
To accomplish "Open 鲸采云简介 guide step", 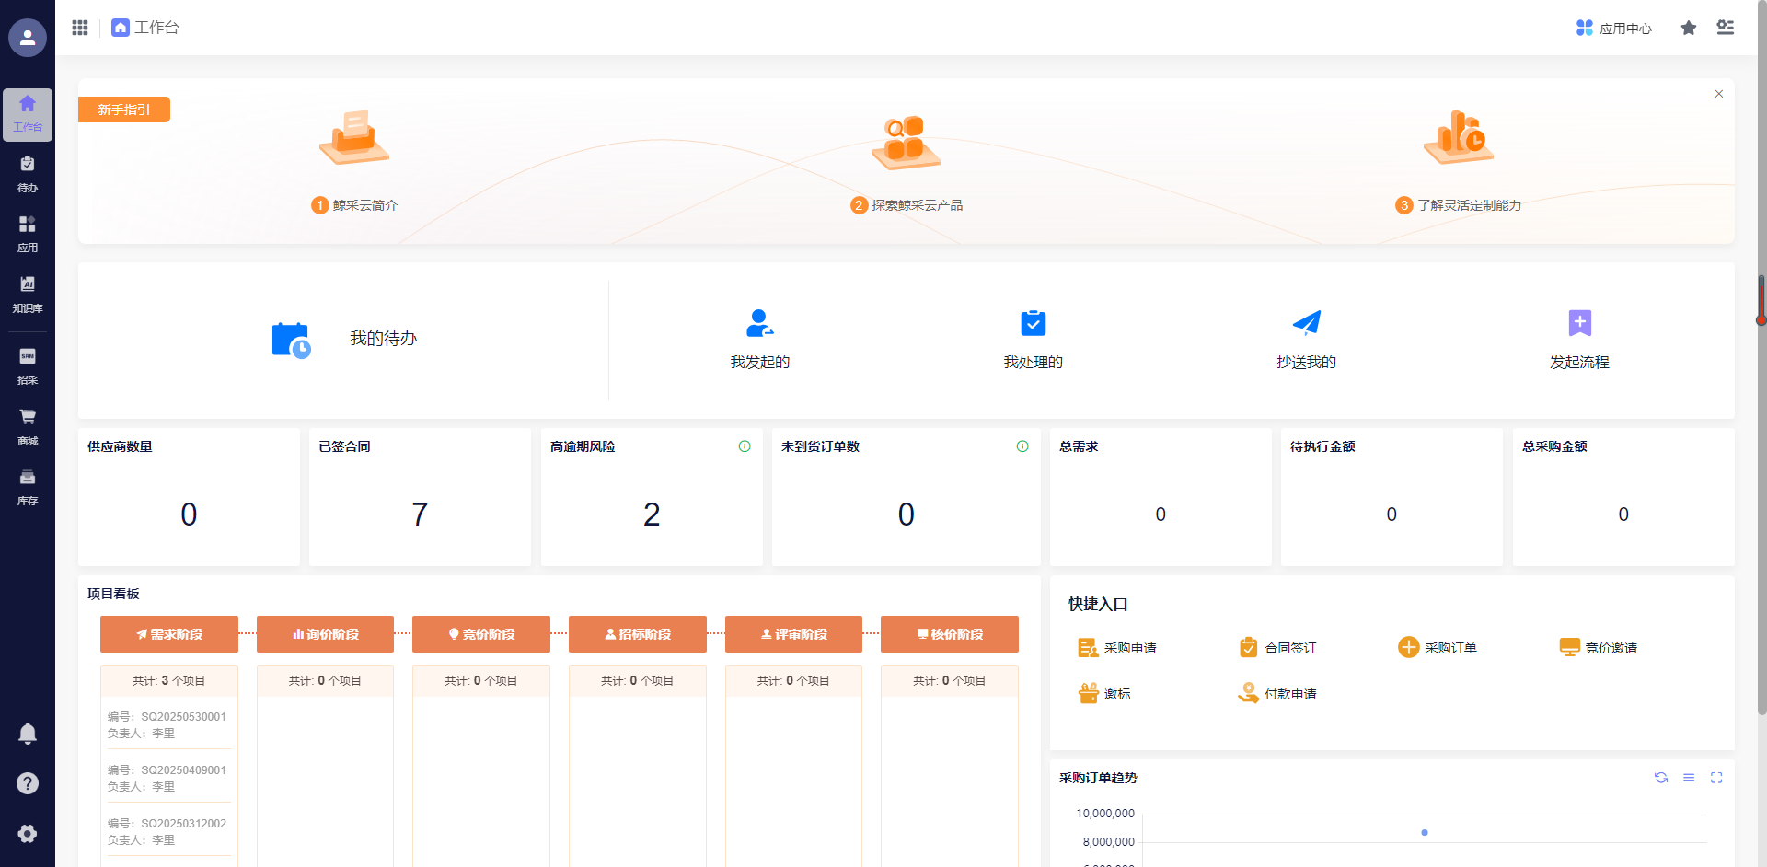I will pyautogui.click(x=354, y=204).
